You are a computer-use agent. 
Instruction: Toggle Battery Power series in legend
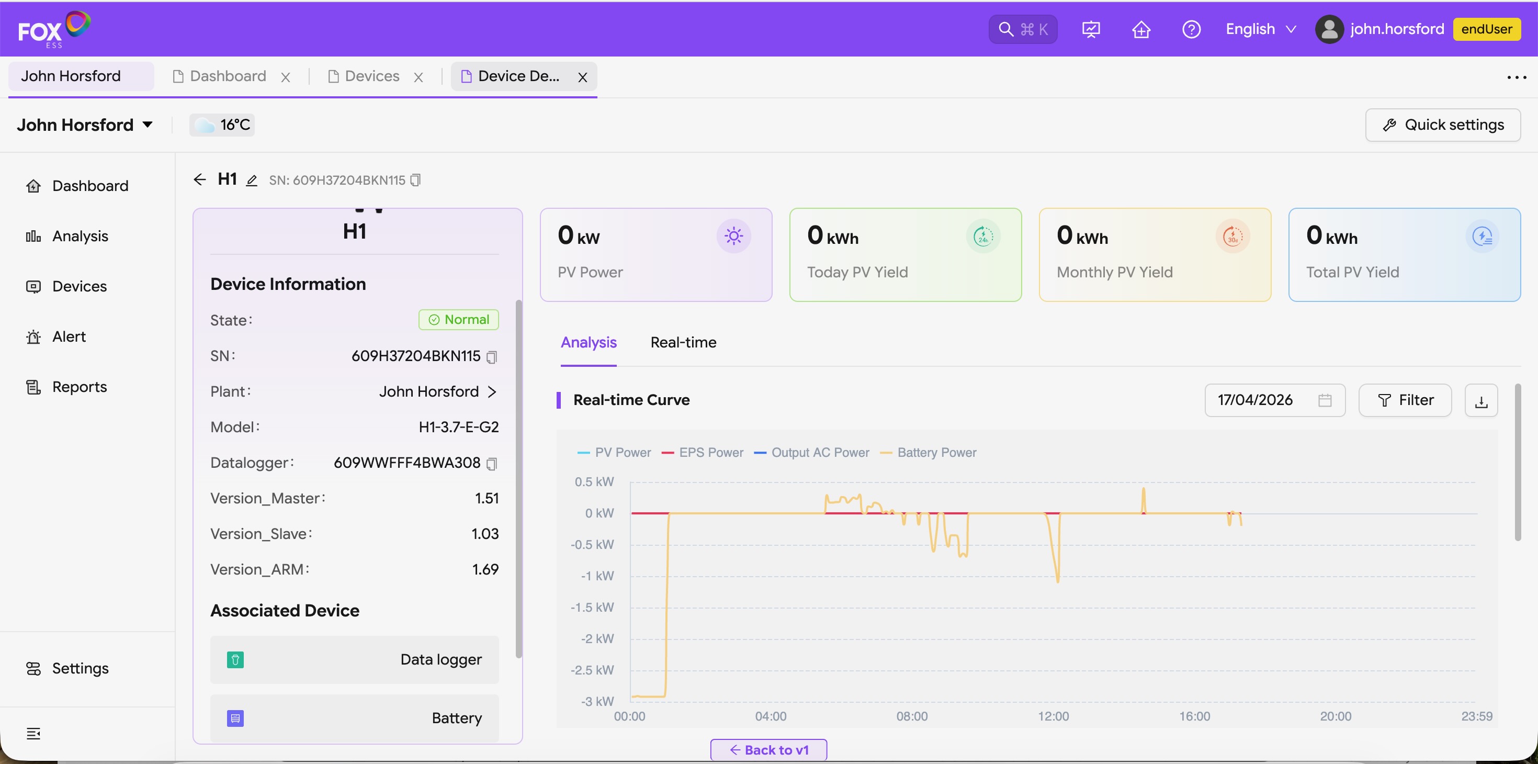tap(929, 453)
